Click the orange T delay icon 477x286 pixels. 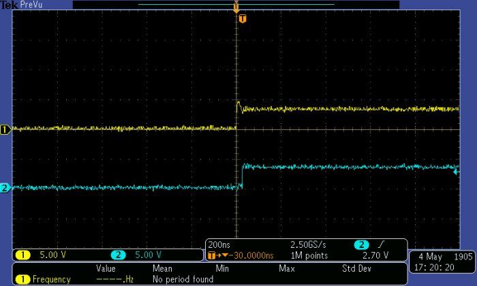click(211, 255)
